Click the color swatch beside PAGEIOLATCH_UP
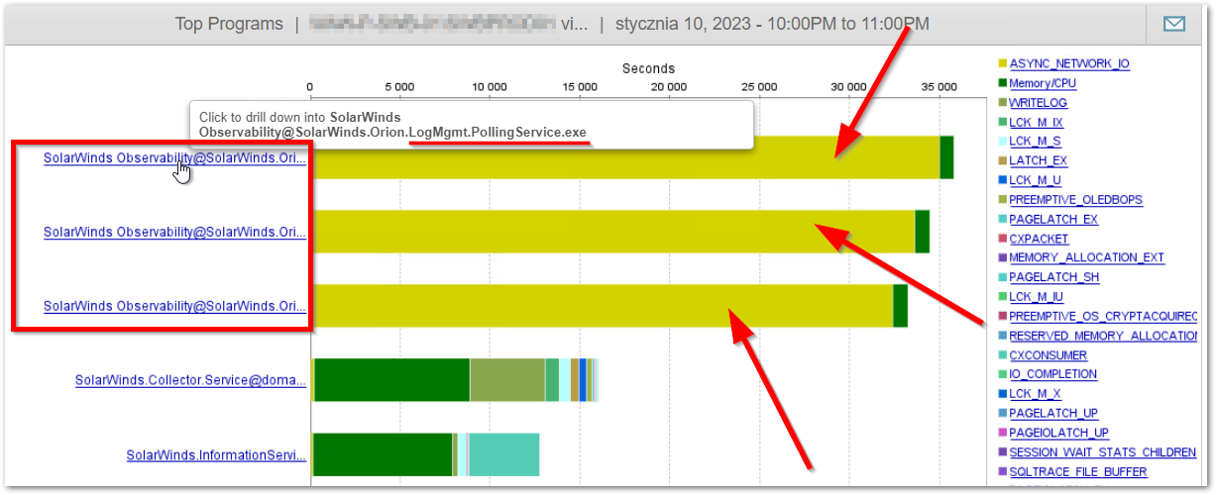1216x495 pixels. [x=1003, y=433]
